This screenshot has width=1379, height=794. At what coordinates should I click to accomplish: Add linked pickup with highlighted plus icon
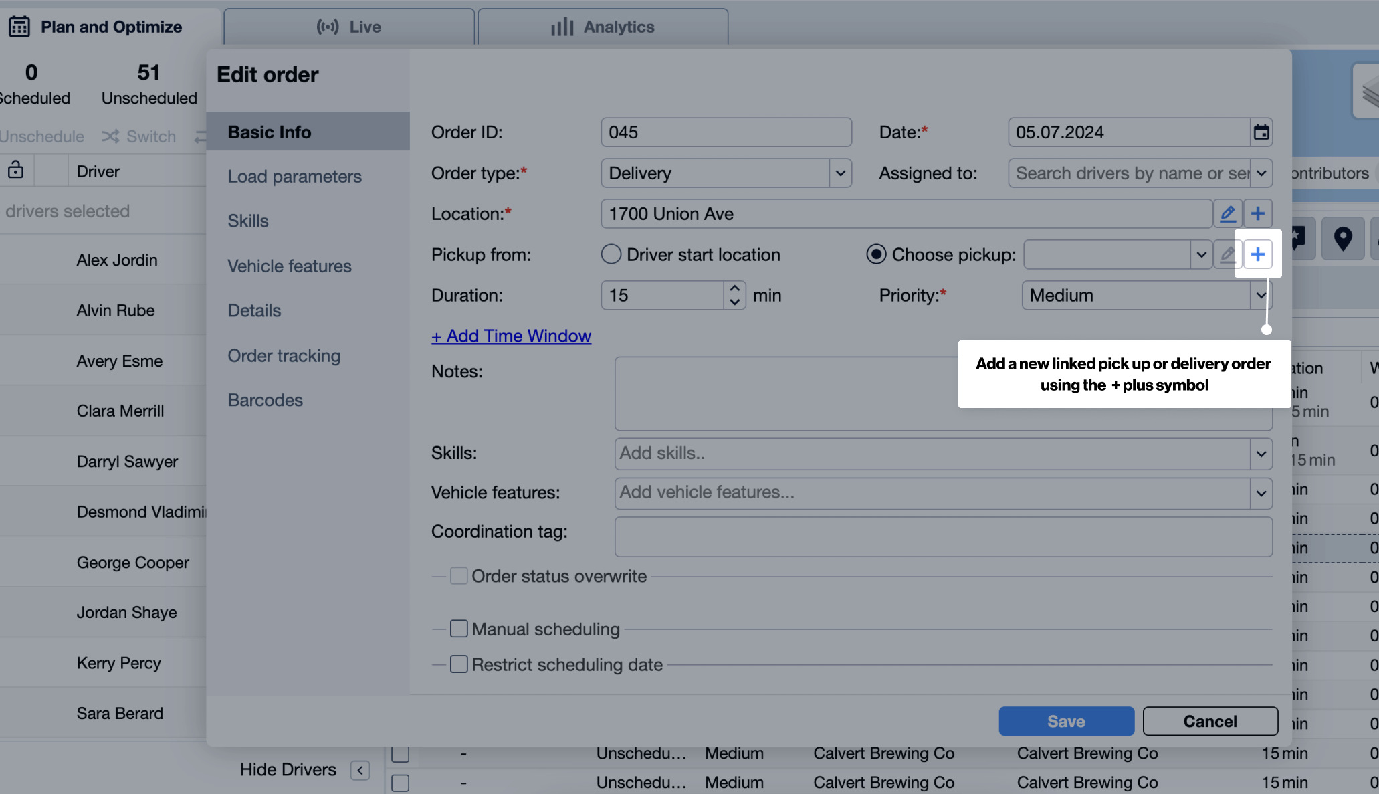(x=1257, y=254)
